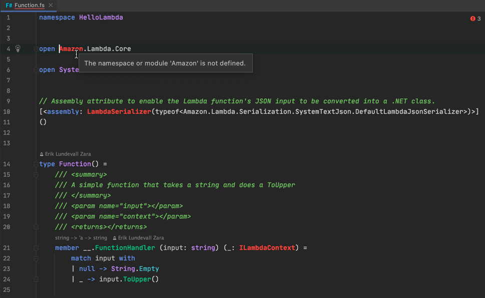485x298 pixels.
Task: Click the type signature hint string -> 'a -> string
Action: [x=81, y=238]
